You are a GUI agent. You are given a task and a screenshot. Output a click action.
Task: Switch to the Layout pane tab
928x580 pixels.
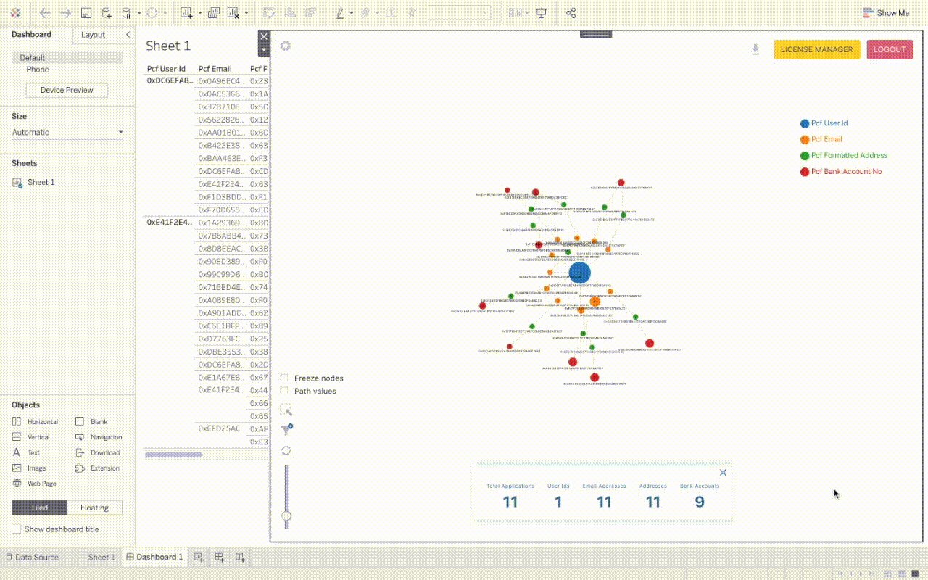pos(93,34)
